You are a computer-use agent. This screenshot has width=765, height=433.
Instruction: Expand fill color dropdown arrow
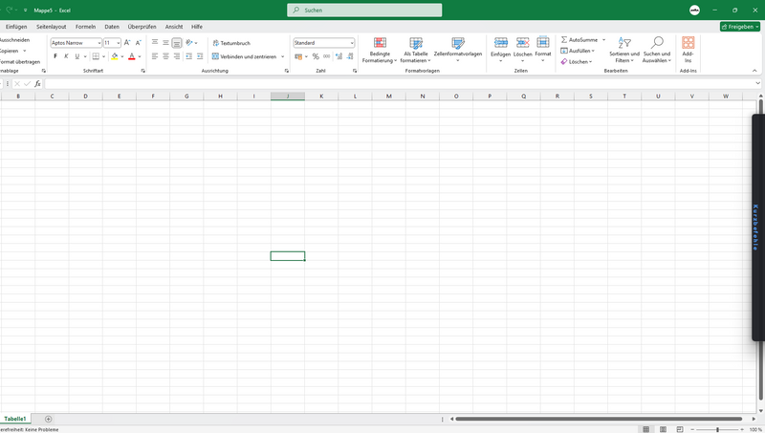(122, 56)
